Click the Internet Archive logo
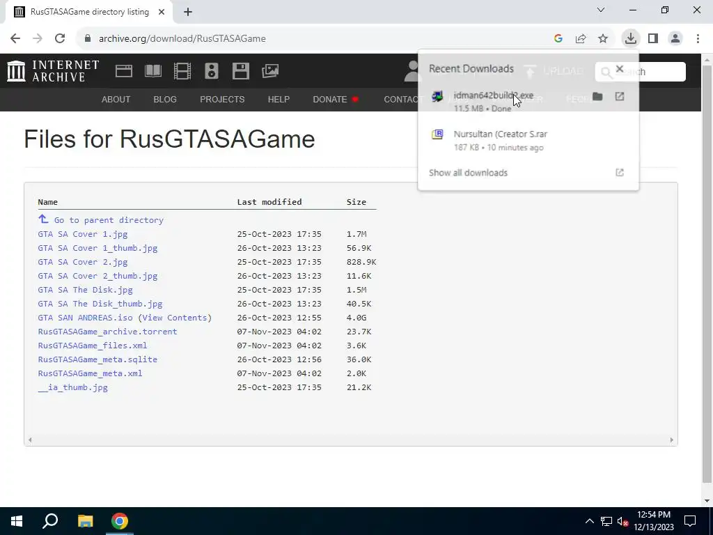This screenshot has width=713, height=535. pyautogui.click(x=53, y=71)
